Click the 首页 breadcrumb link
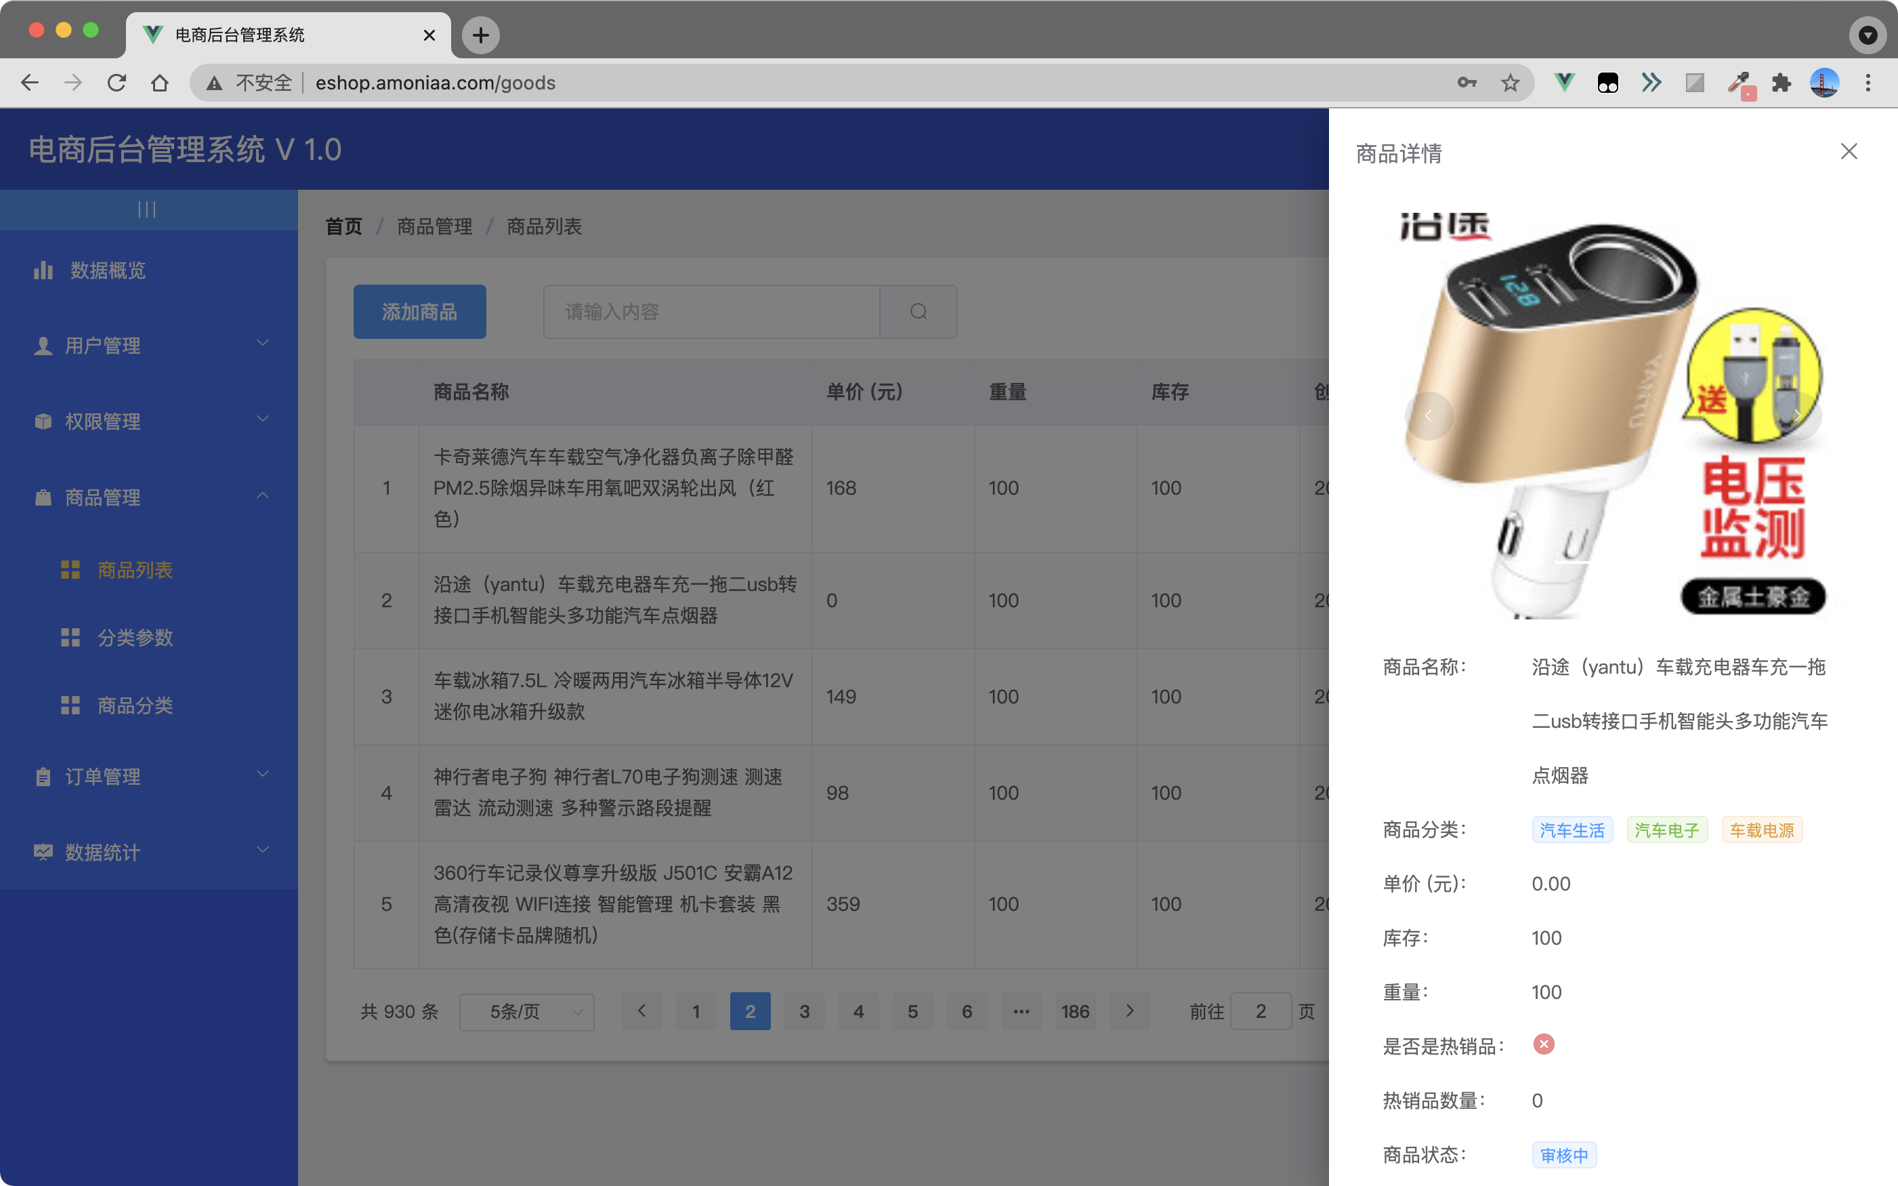The width and height of the screenshot is (1898, 1186). point(343,226)
